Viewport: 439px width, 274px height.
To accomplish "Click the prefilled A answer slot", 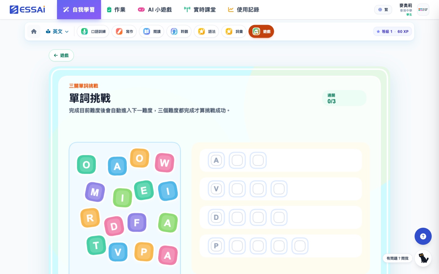I will [x=216, y=160].
